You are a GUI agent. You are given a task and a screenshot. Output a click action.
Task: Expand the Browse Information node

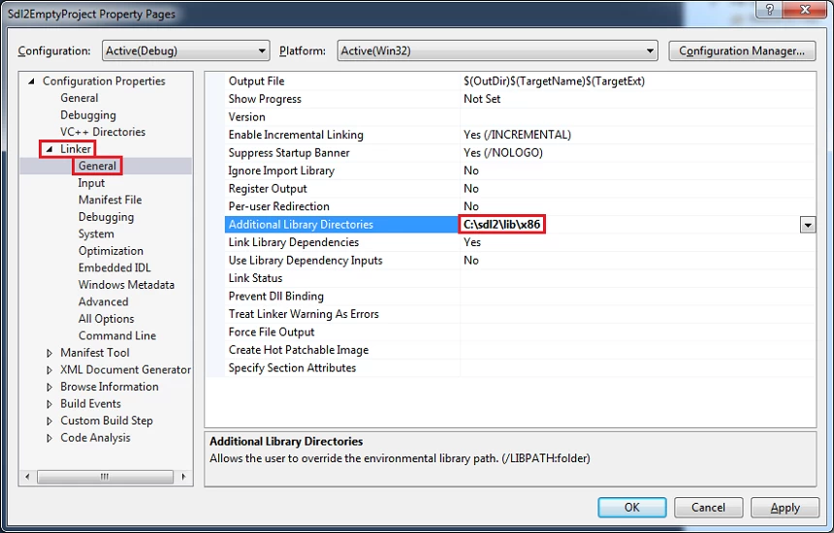pyautogui.click(x=49, y=387)
